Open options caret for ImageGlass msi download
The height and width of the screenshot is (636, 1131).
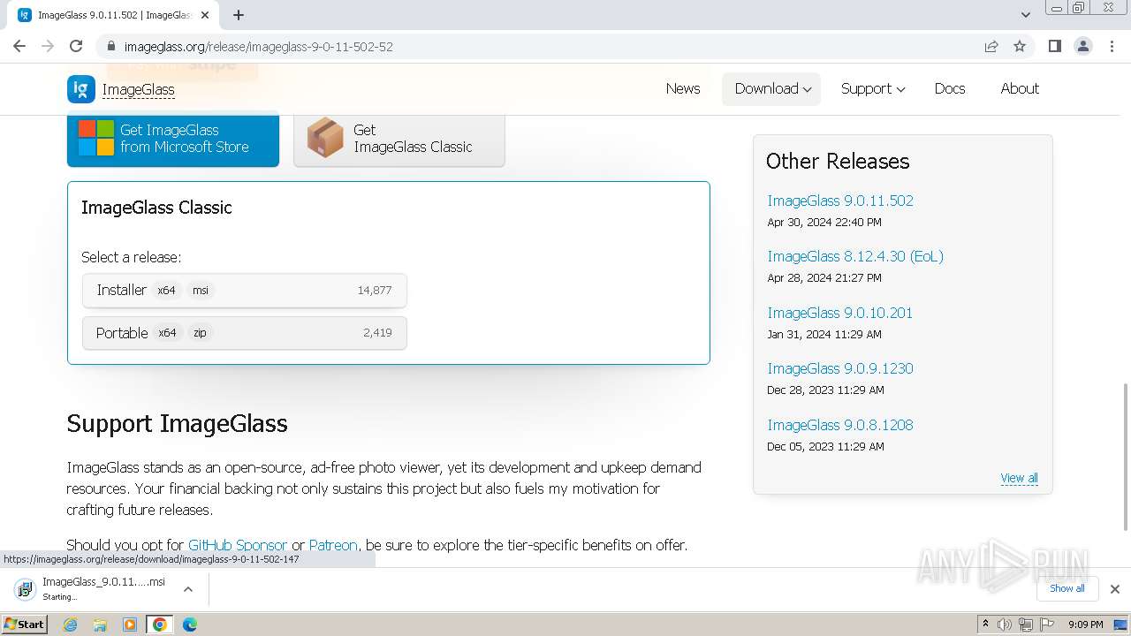click(x=187, y=589)
